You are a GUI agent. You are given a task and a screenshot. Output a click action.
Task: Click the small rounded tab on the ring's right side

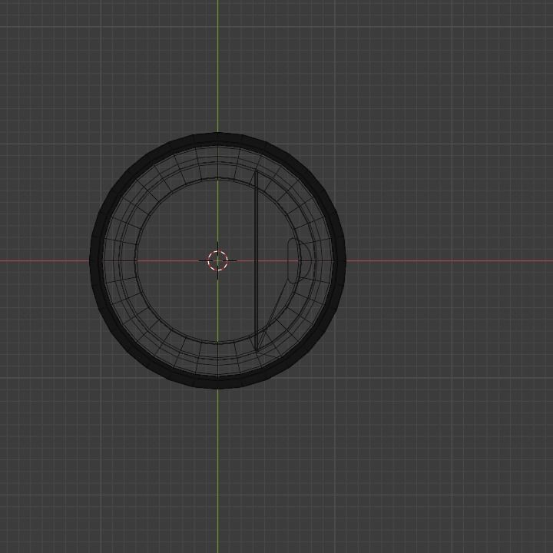[x=299, y=260]
